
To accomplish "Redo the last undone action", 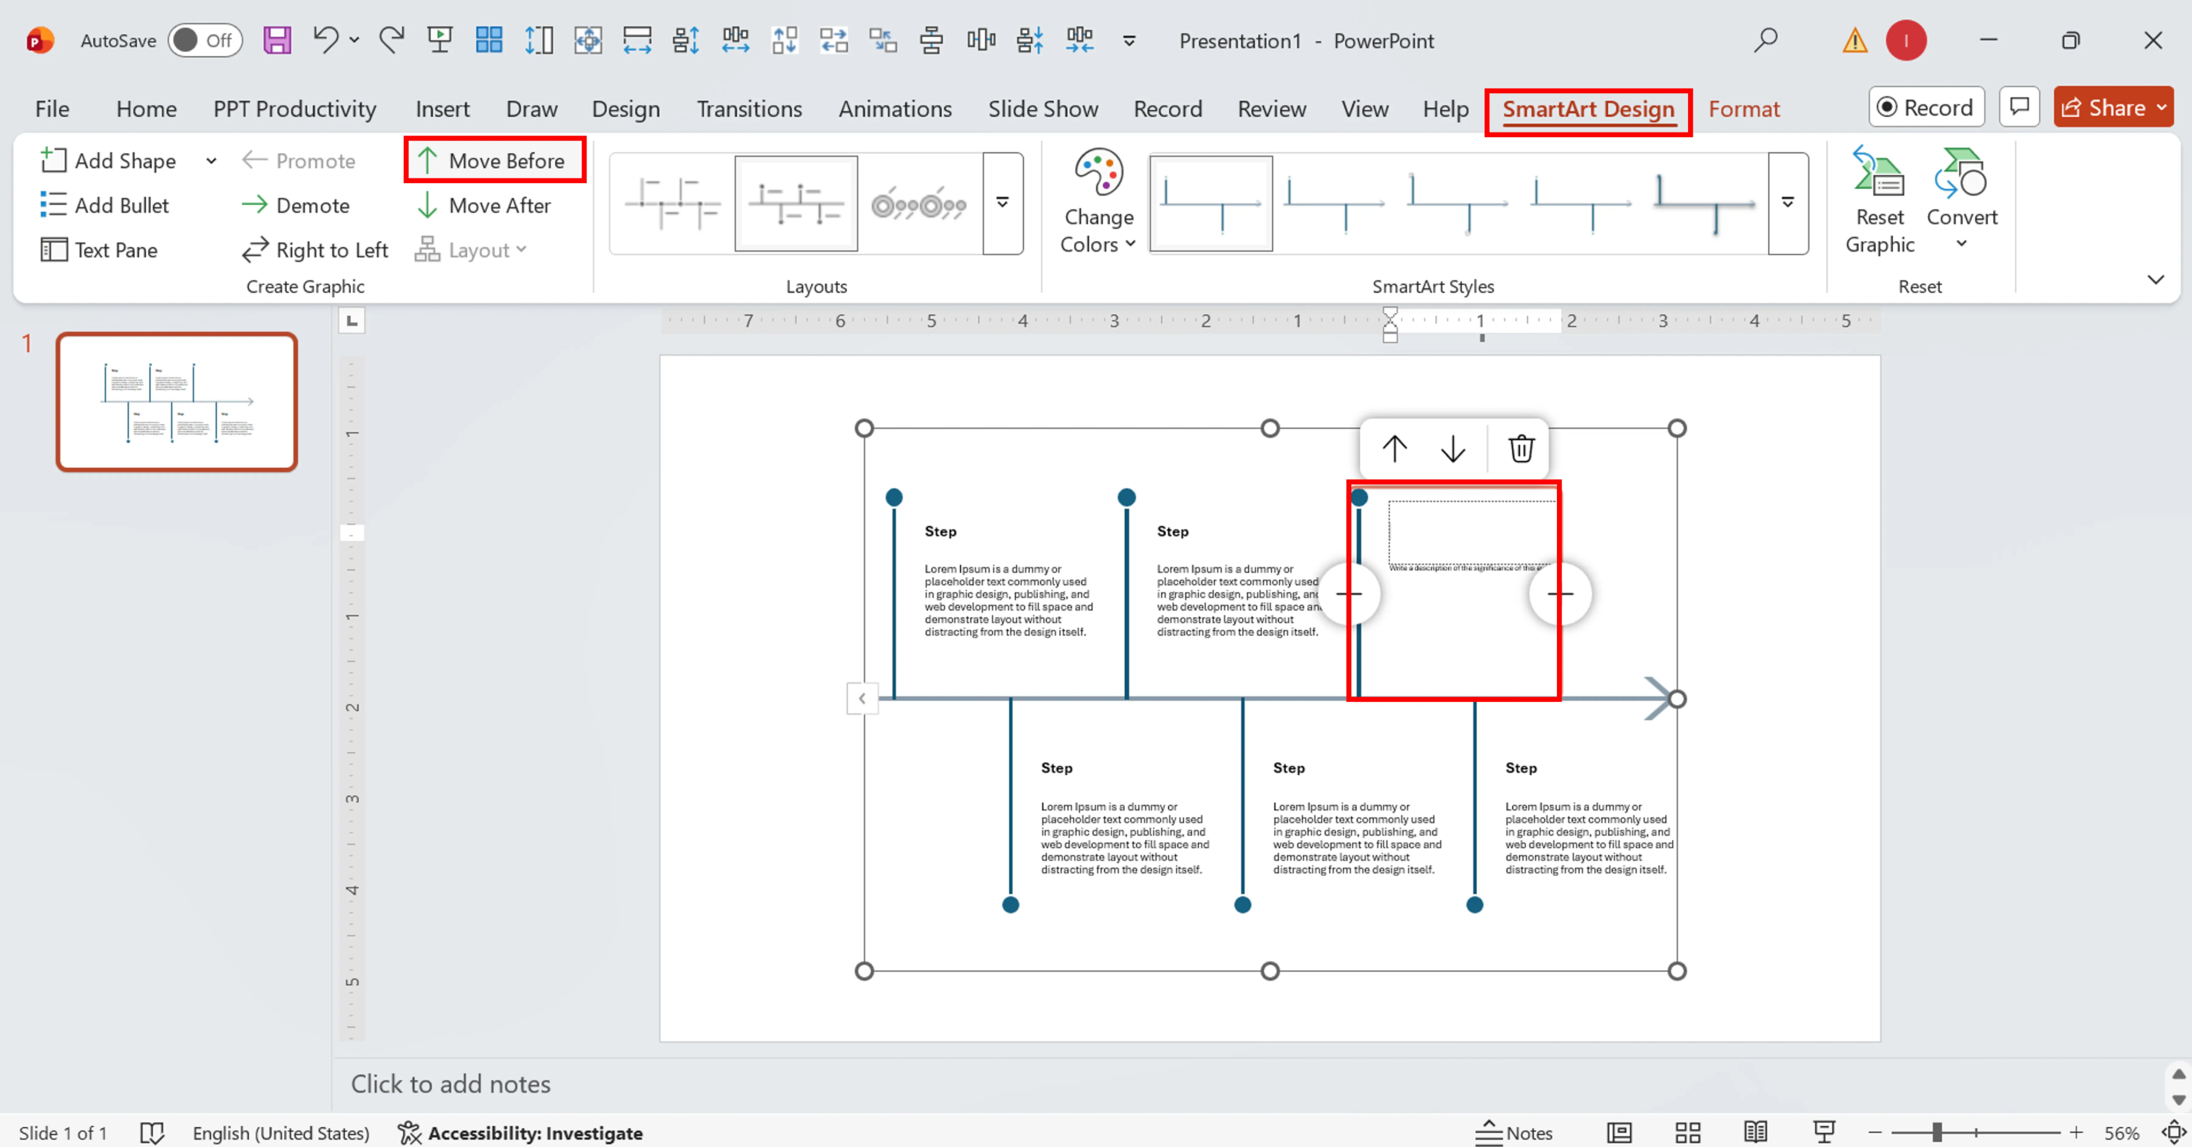I will coord(392,40).
